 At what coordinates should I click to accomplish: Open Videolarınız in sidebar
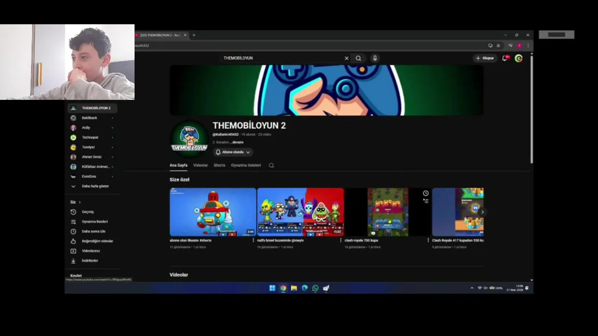pyautogui.click(x=92, y=251)
